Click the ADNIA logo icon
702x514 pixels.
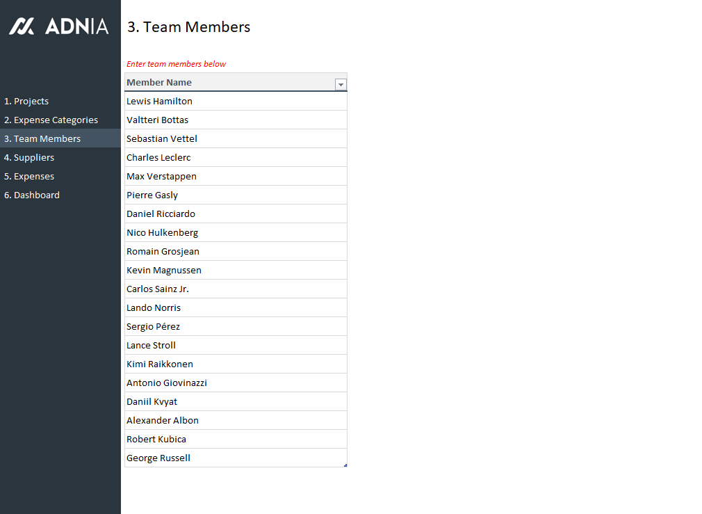[22, 26]
